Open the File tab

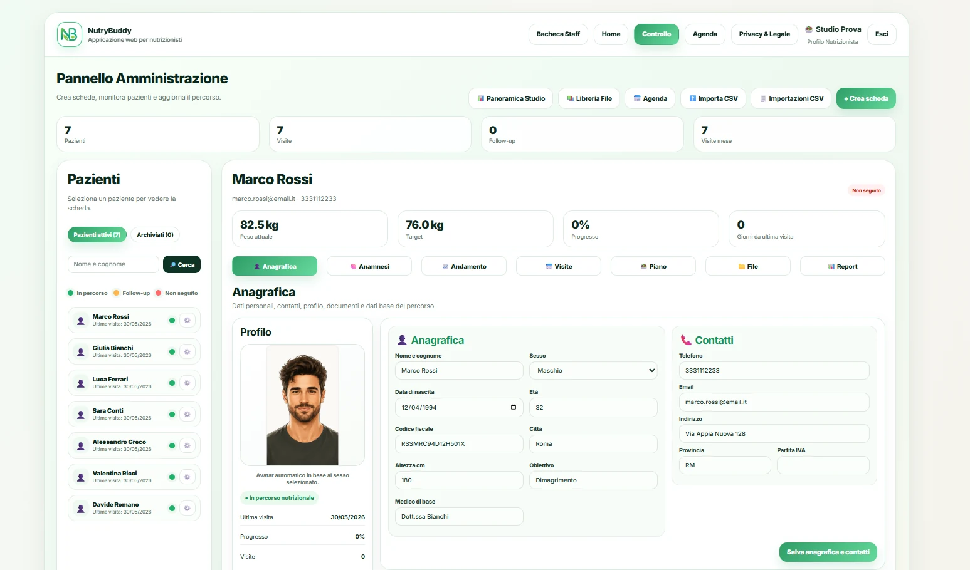click(748, 266)
